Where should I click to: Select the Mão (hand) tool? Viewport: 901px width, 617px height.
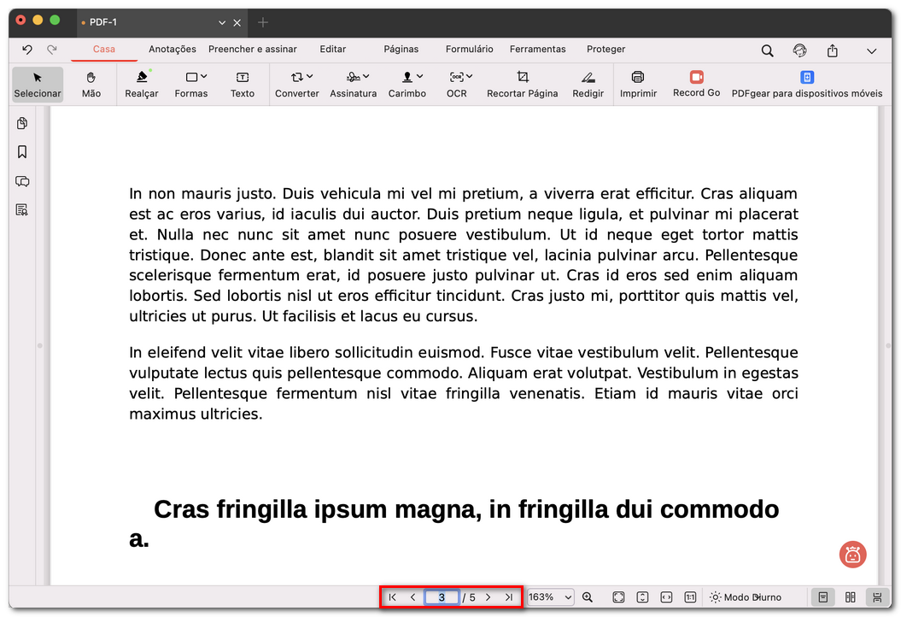[91, 85]
